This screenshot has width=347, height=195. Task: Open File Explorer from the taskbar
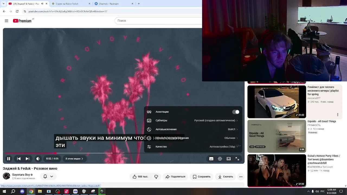(40, 191)
